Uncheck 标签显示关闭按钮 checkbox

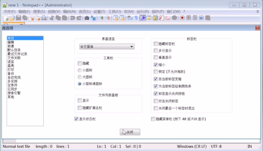[156, 94]
